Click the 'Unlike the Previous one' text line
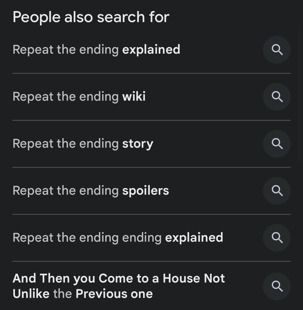This screenshot has height=310, width=303. tap(82, 294)
